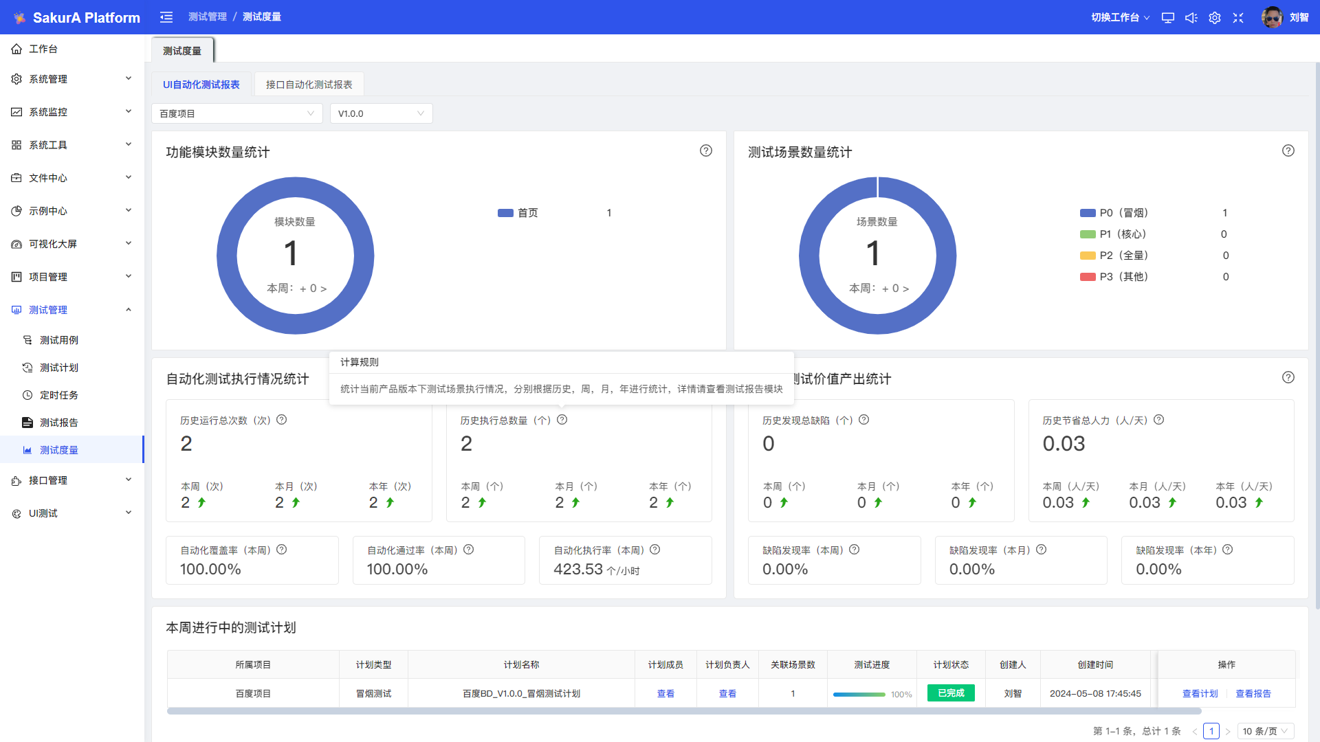
Task: Click help icon beside 历史节省总人力
Action: click(x=1159, y=420)
